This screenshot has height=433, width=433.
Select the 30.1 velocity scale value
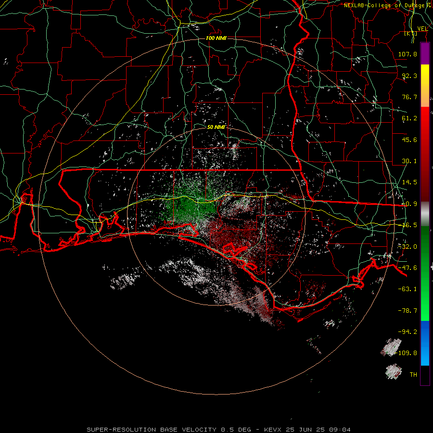[x=409, y=161]
